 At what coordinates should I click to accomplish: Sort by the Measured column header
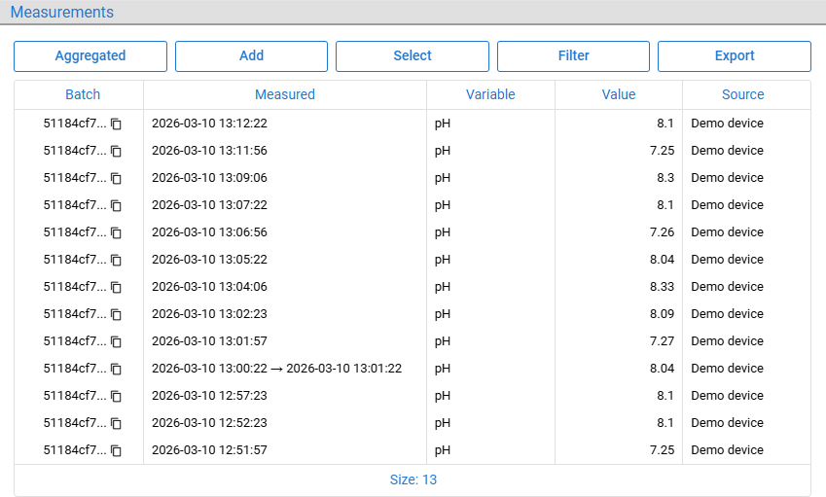[x=285, y=94]
